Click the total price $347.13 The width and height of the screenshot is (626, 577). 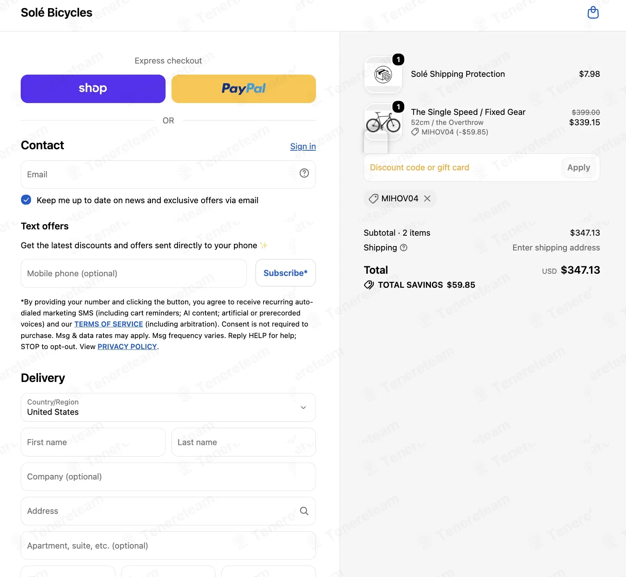[580, 270]
